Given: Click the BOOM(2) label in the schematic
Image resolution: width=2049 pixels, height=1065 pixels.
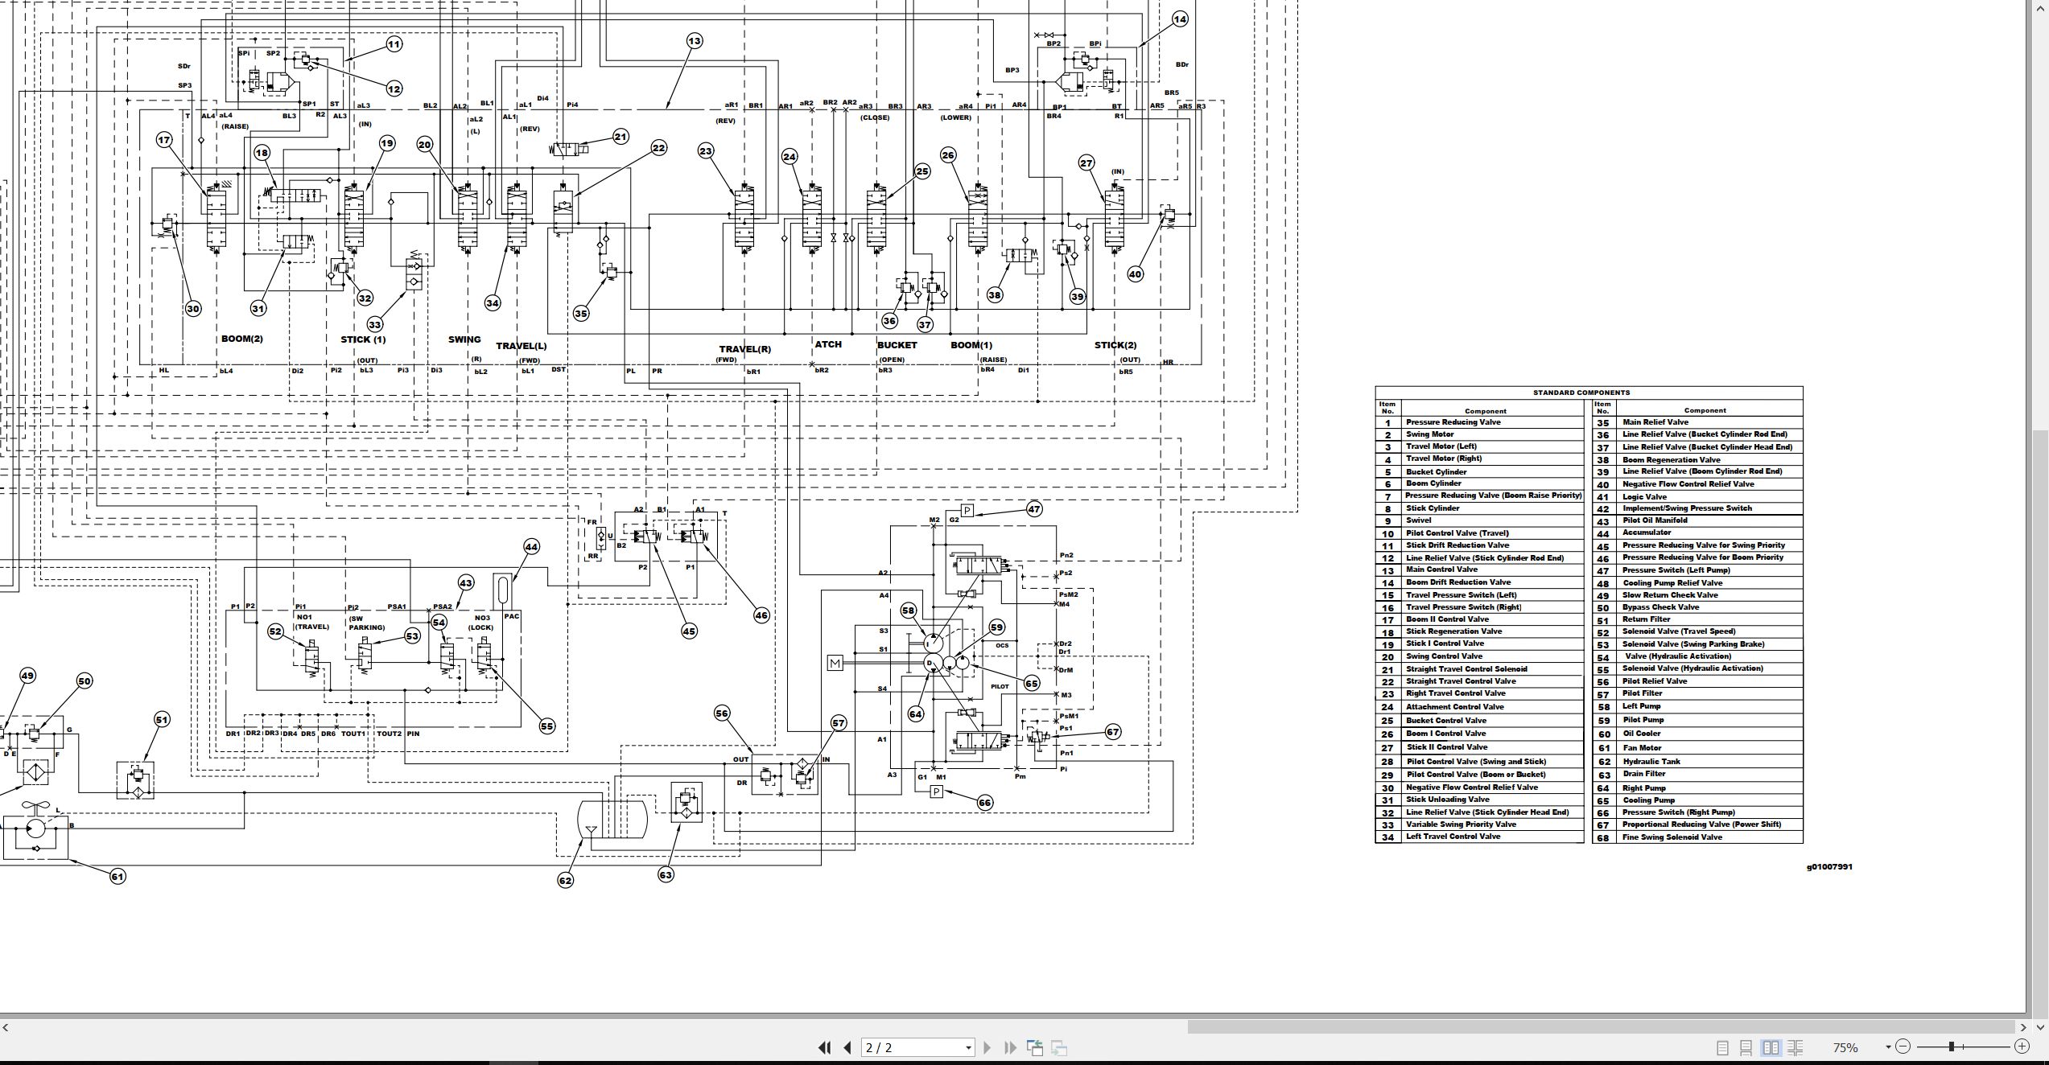Looking at the screenshot, I should click(242, 339).
